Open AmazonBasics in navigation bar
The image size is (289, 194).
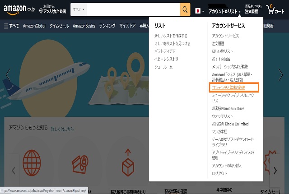pyautogui.click(x=84, y=26)
